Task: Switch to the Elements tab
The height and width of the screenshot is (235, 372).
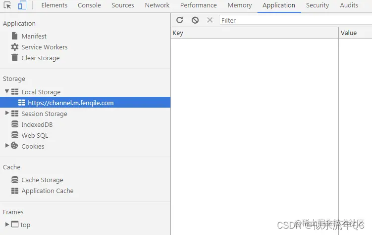Action: tap(54, 5)
